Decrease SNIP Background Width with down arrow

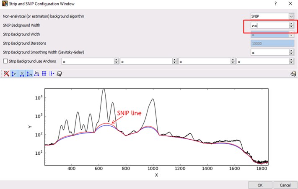tap(291, 27)
